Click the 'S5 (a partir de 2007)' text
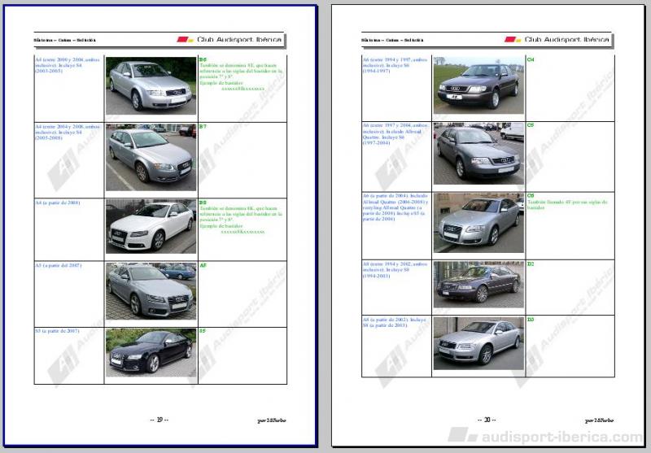The image size is (651, 453). [x=57, y=331]
